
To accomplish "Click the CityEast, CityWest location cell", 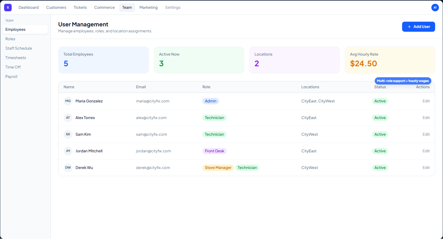I will 318,101.
